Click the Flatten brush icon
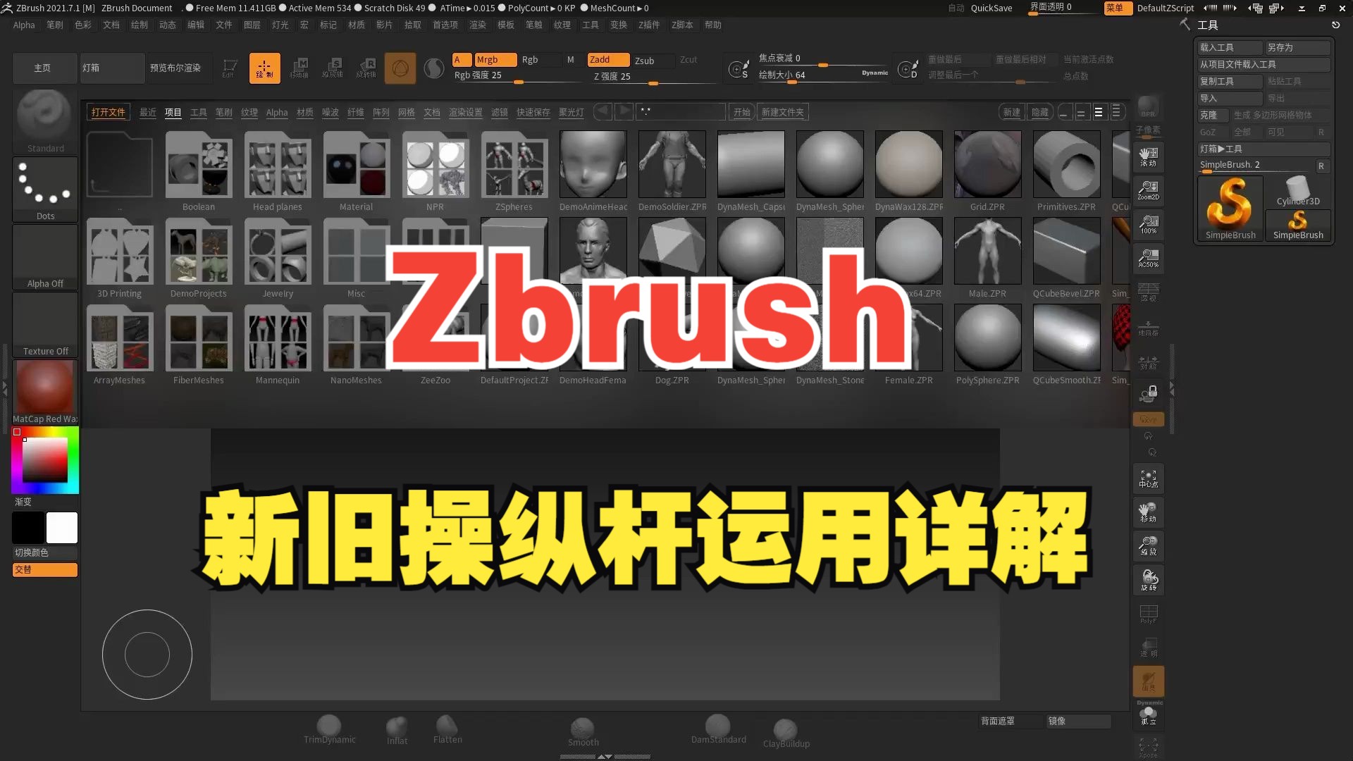 [x=446, y=726]
